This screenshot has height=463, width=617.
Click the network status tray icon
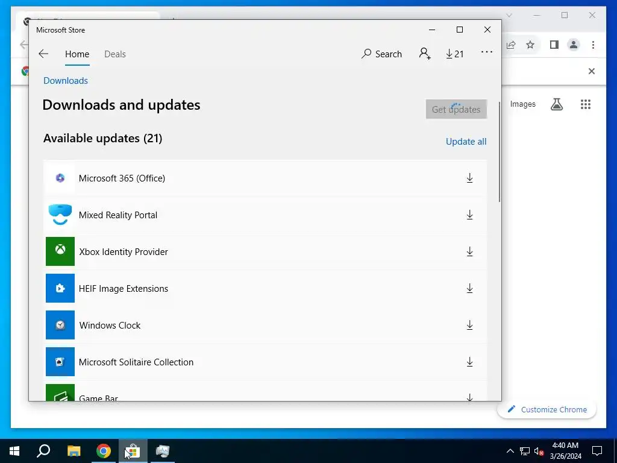pyautogui.click(x=525, y=451)
